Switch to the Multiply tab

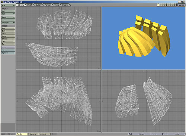[x=39, y=5]
